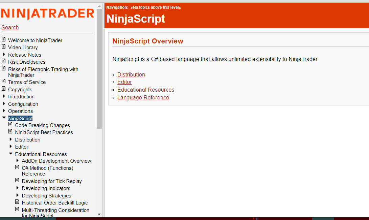
Task: Open the Search link in sidebar
Action: [10, 27]
